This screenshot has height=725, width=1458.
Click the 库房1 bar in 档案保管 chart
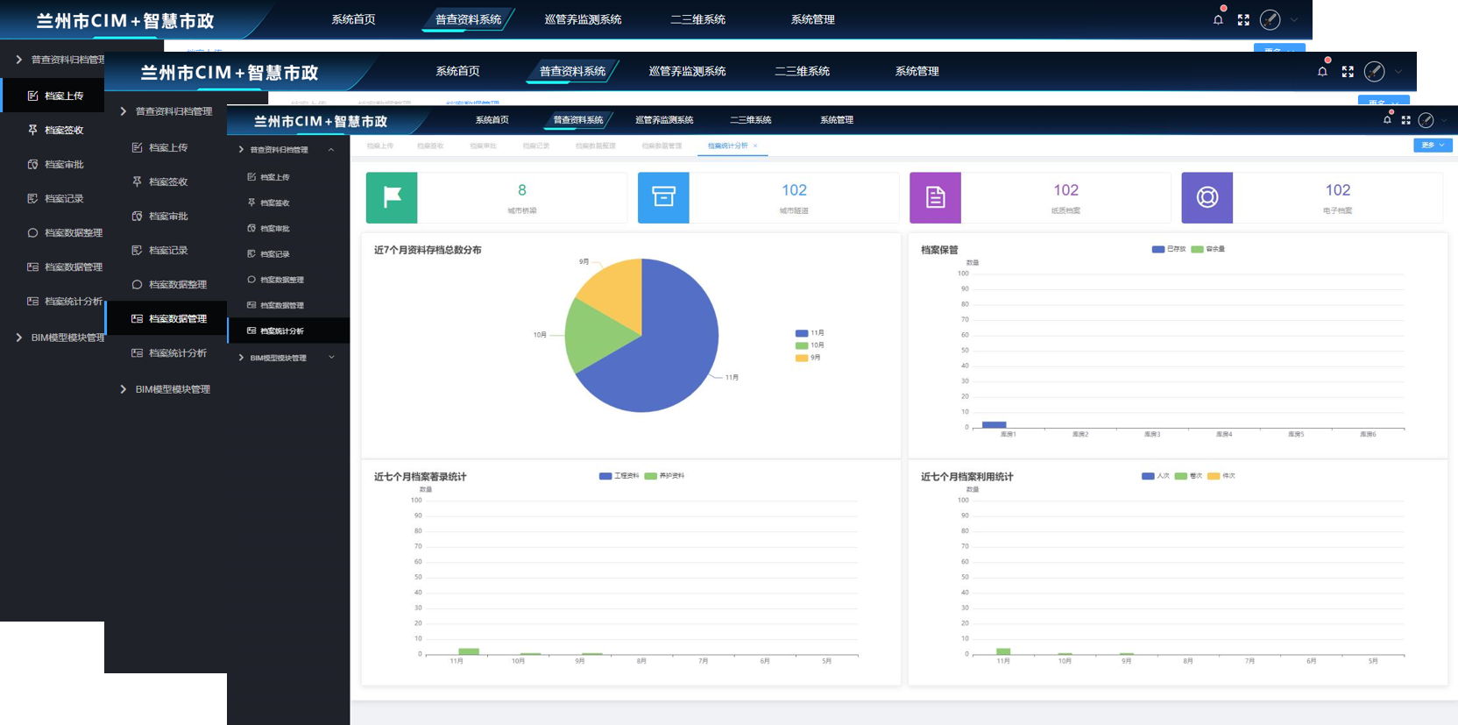tap(994, 424)
